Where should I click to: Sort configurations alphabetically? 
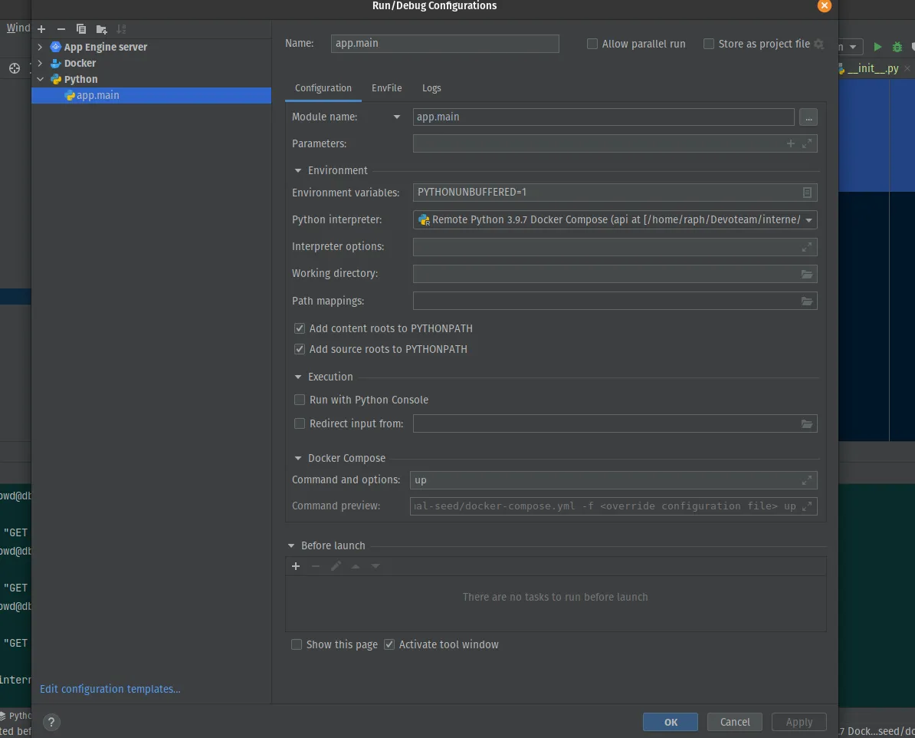coord(121,29)
